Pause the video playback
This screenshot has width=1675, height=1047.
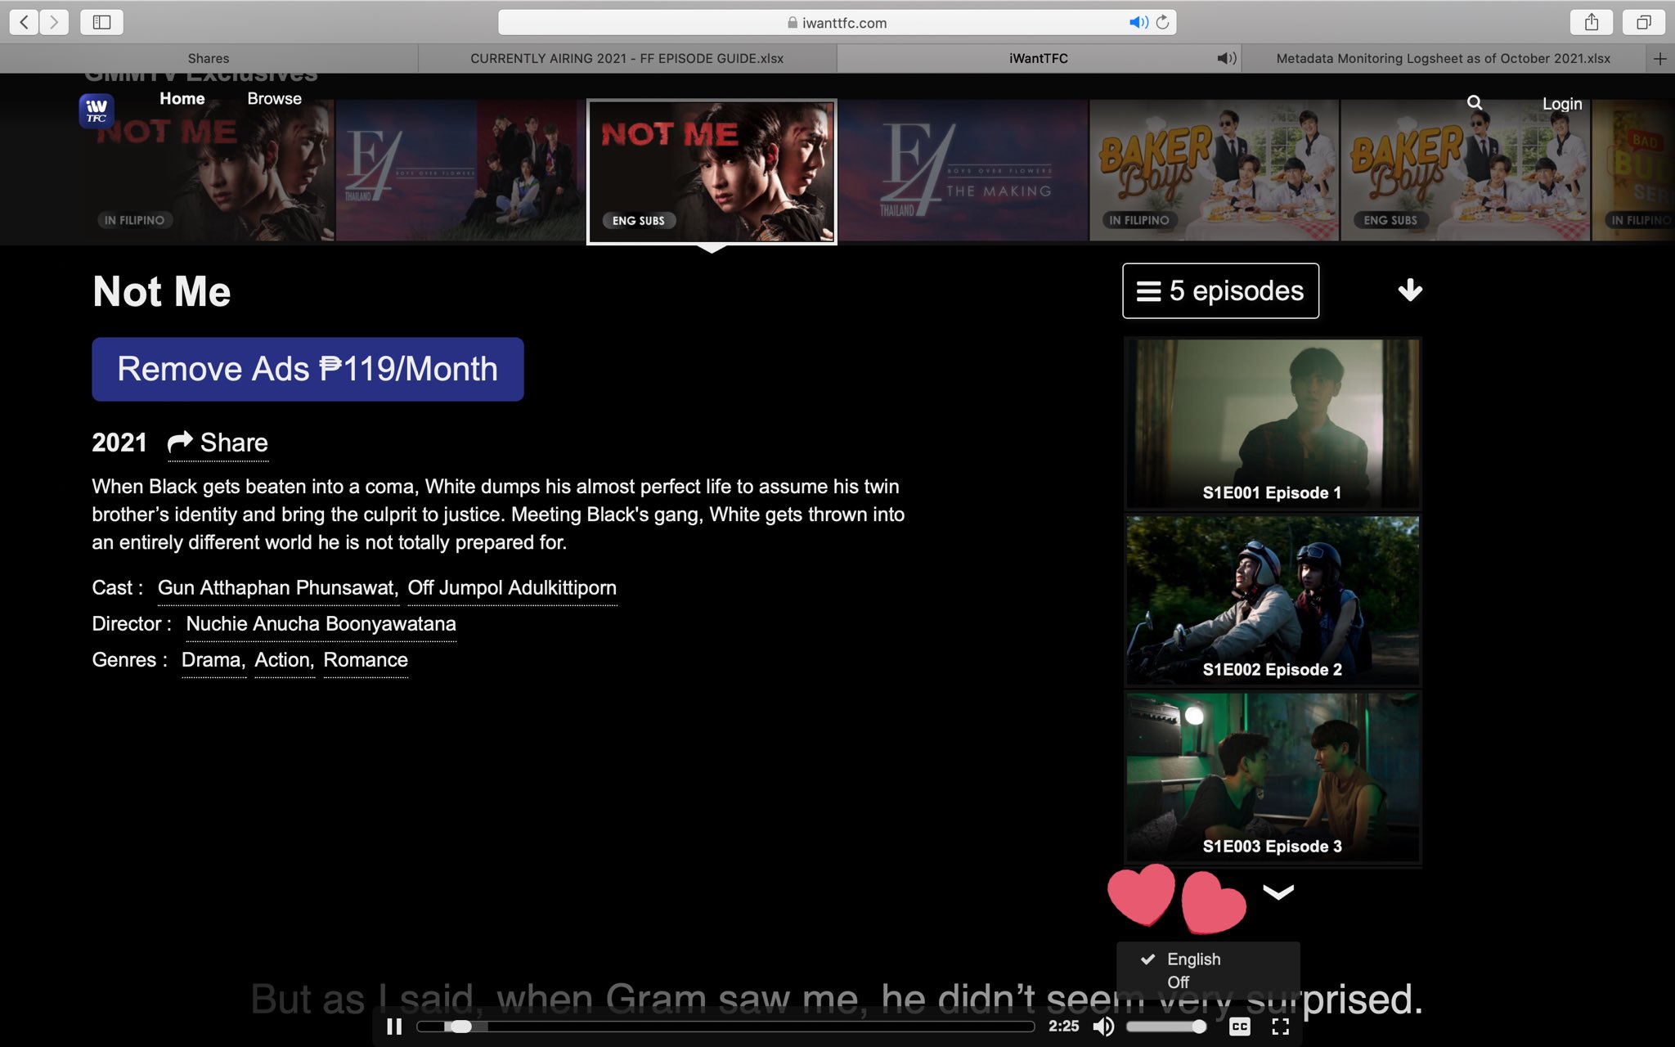394,1026
